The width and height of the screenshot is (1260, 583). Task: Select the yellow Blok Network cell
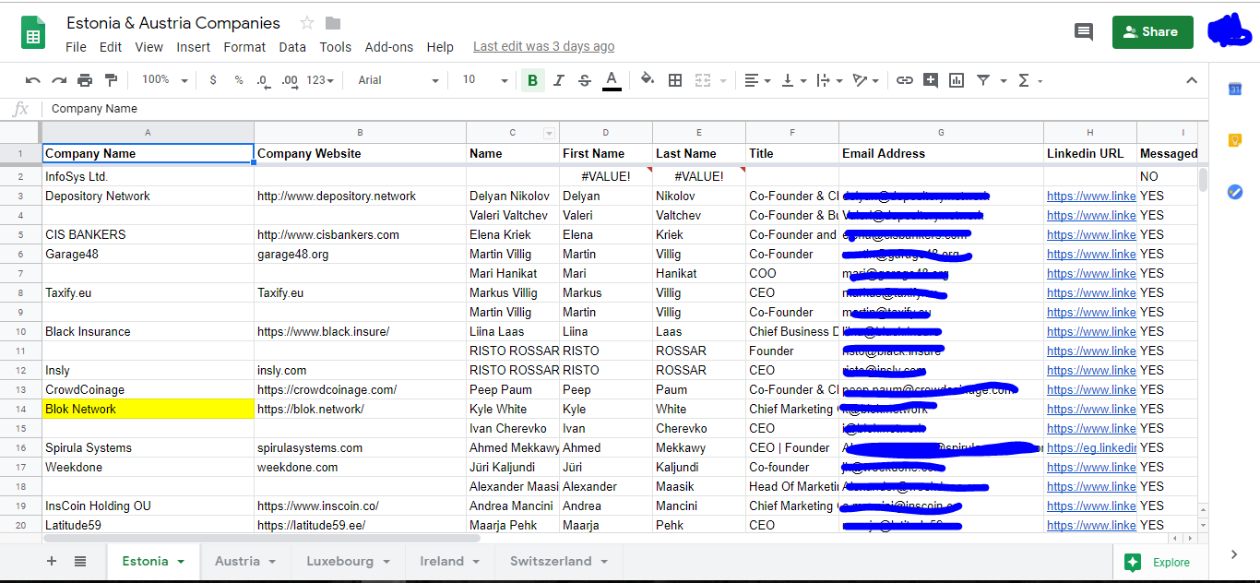[148, 409]
